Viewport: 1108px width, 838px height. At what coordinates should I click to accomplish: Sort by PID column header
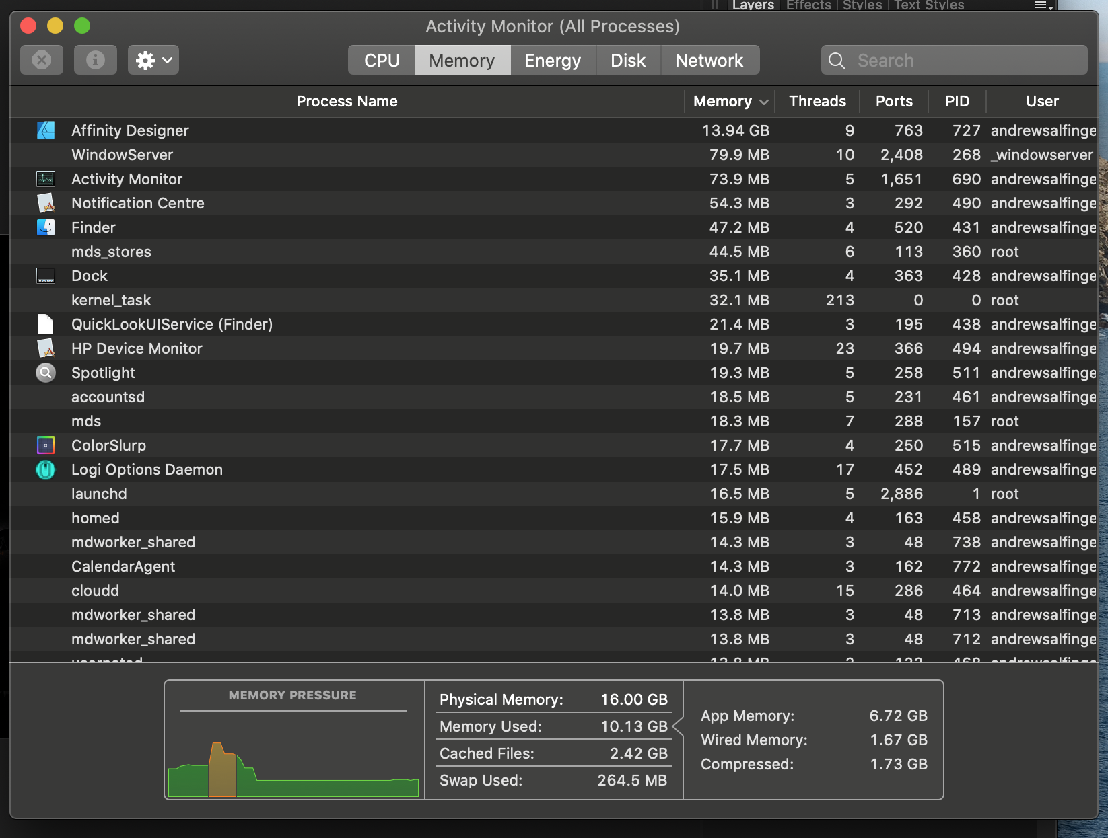tap(957, 101)
